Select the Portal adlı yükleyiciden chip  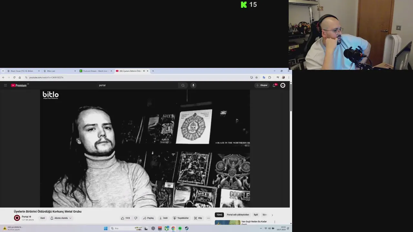pos(238,215)
